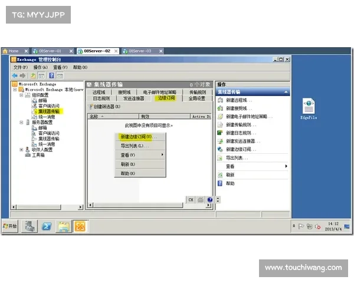Switch to the 传输规则 tab
354x283 pixels.
[198, 92]
